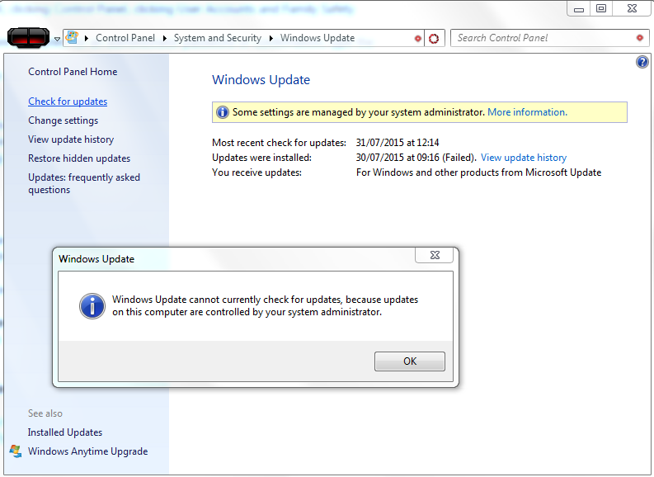The height and width of the screenshot is (477, 654).
Task: Open Control Panel Home
Action: point(73,72)
